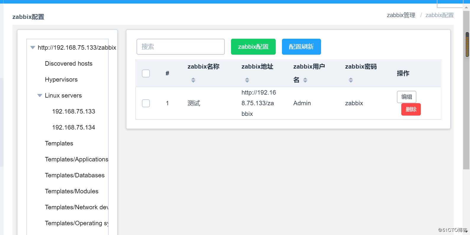The height and width of the screenshot is (235, 470).
Task: Click address cell http://192.168.75.133/zabbix
Action: [x=259, y=103]
